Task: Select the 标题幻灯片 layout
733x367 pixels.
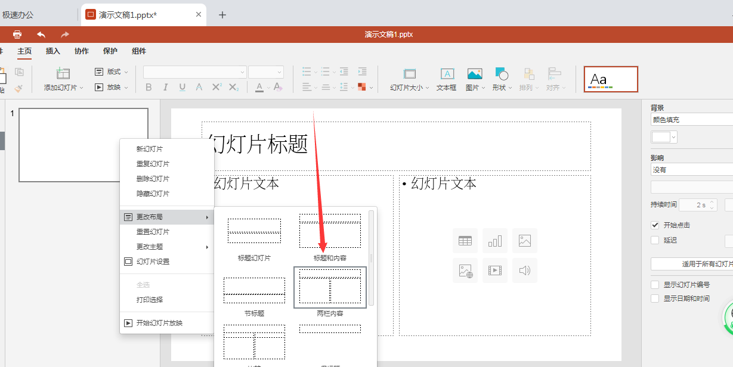Action: 254,237
